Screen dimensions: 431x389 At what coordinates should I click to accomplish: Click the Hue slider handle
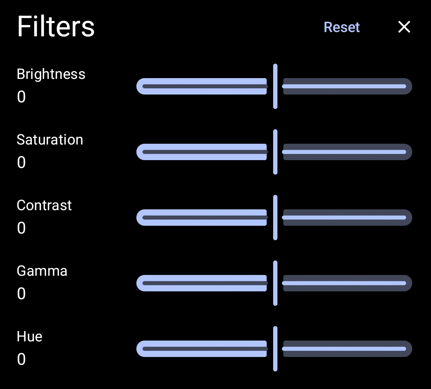click(x=275, y=348)
